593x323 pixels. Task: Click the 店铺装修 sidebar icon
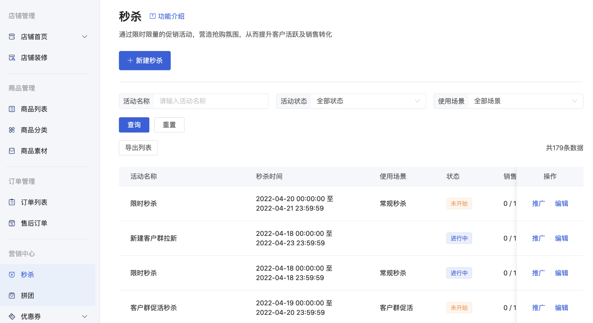12,58
